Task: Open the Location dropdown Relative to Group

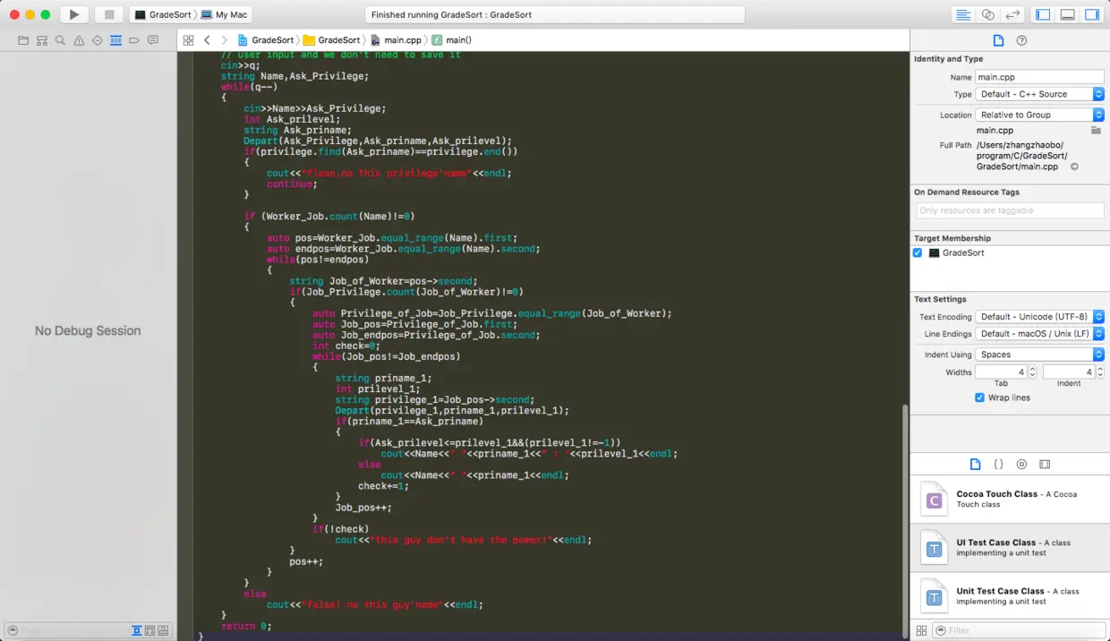Action: (x=1039, y=115)
